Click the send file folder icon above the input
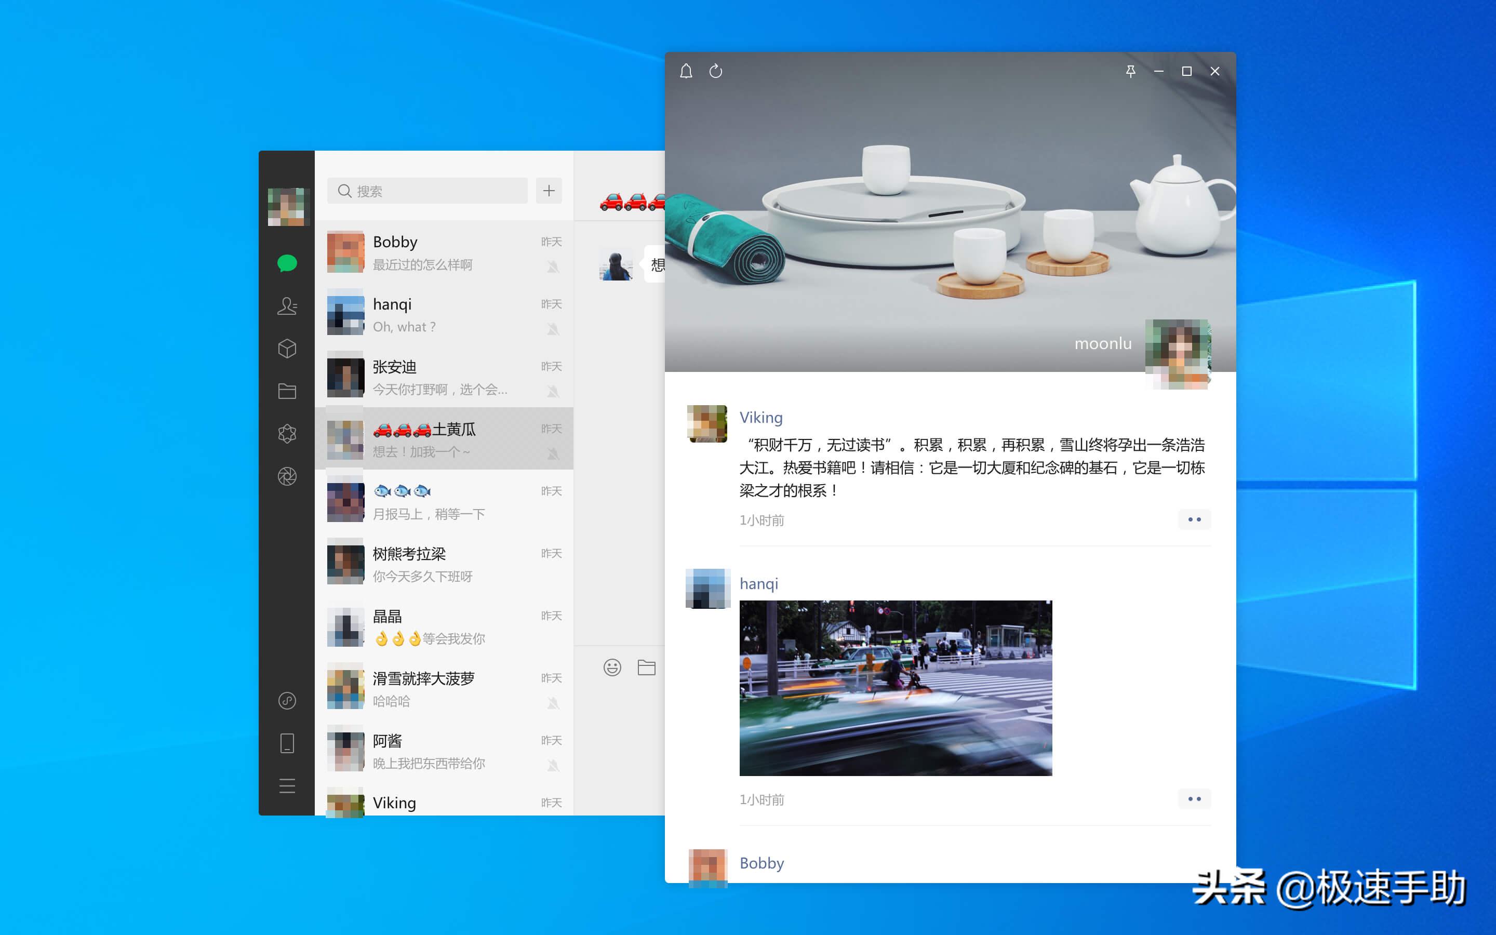The width and height of the screenshot is (1496, 935). pyautogui.click(x=647, y=667)
